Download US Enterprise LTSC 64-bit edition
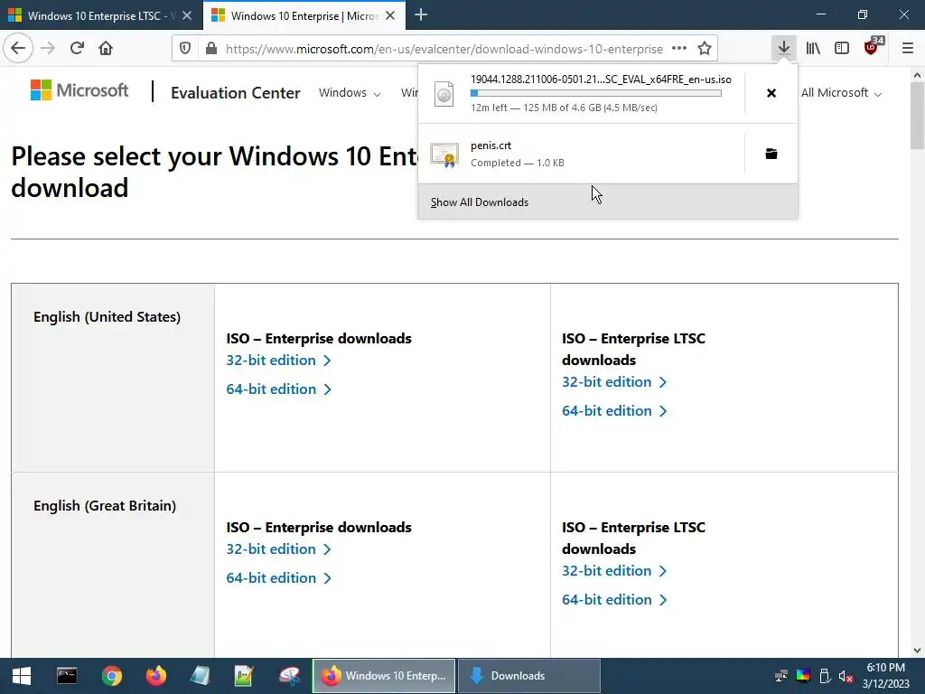This screenshot has width=925, height=694. pos(614,411)
